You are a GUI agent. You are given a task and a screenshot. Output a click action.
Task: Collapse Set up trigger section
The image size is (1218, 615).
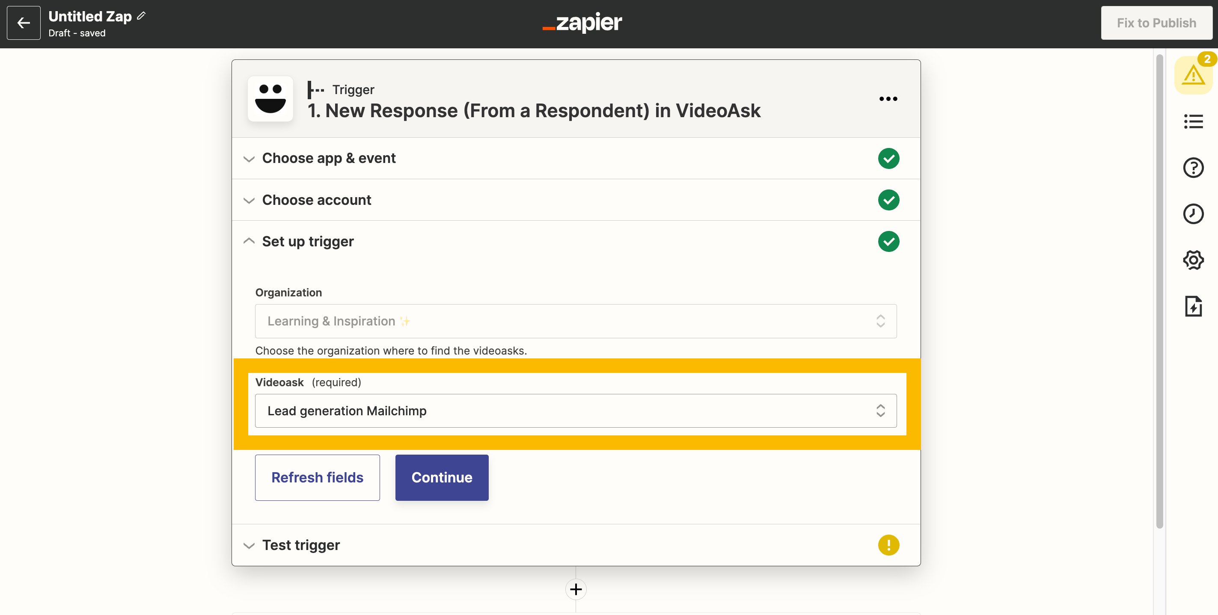(x=576, y=241)
